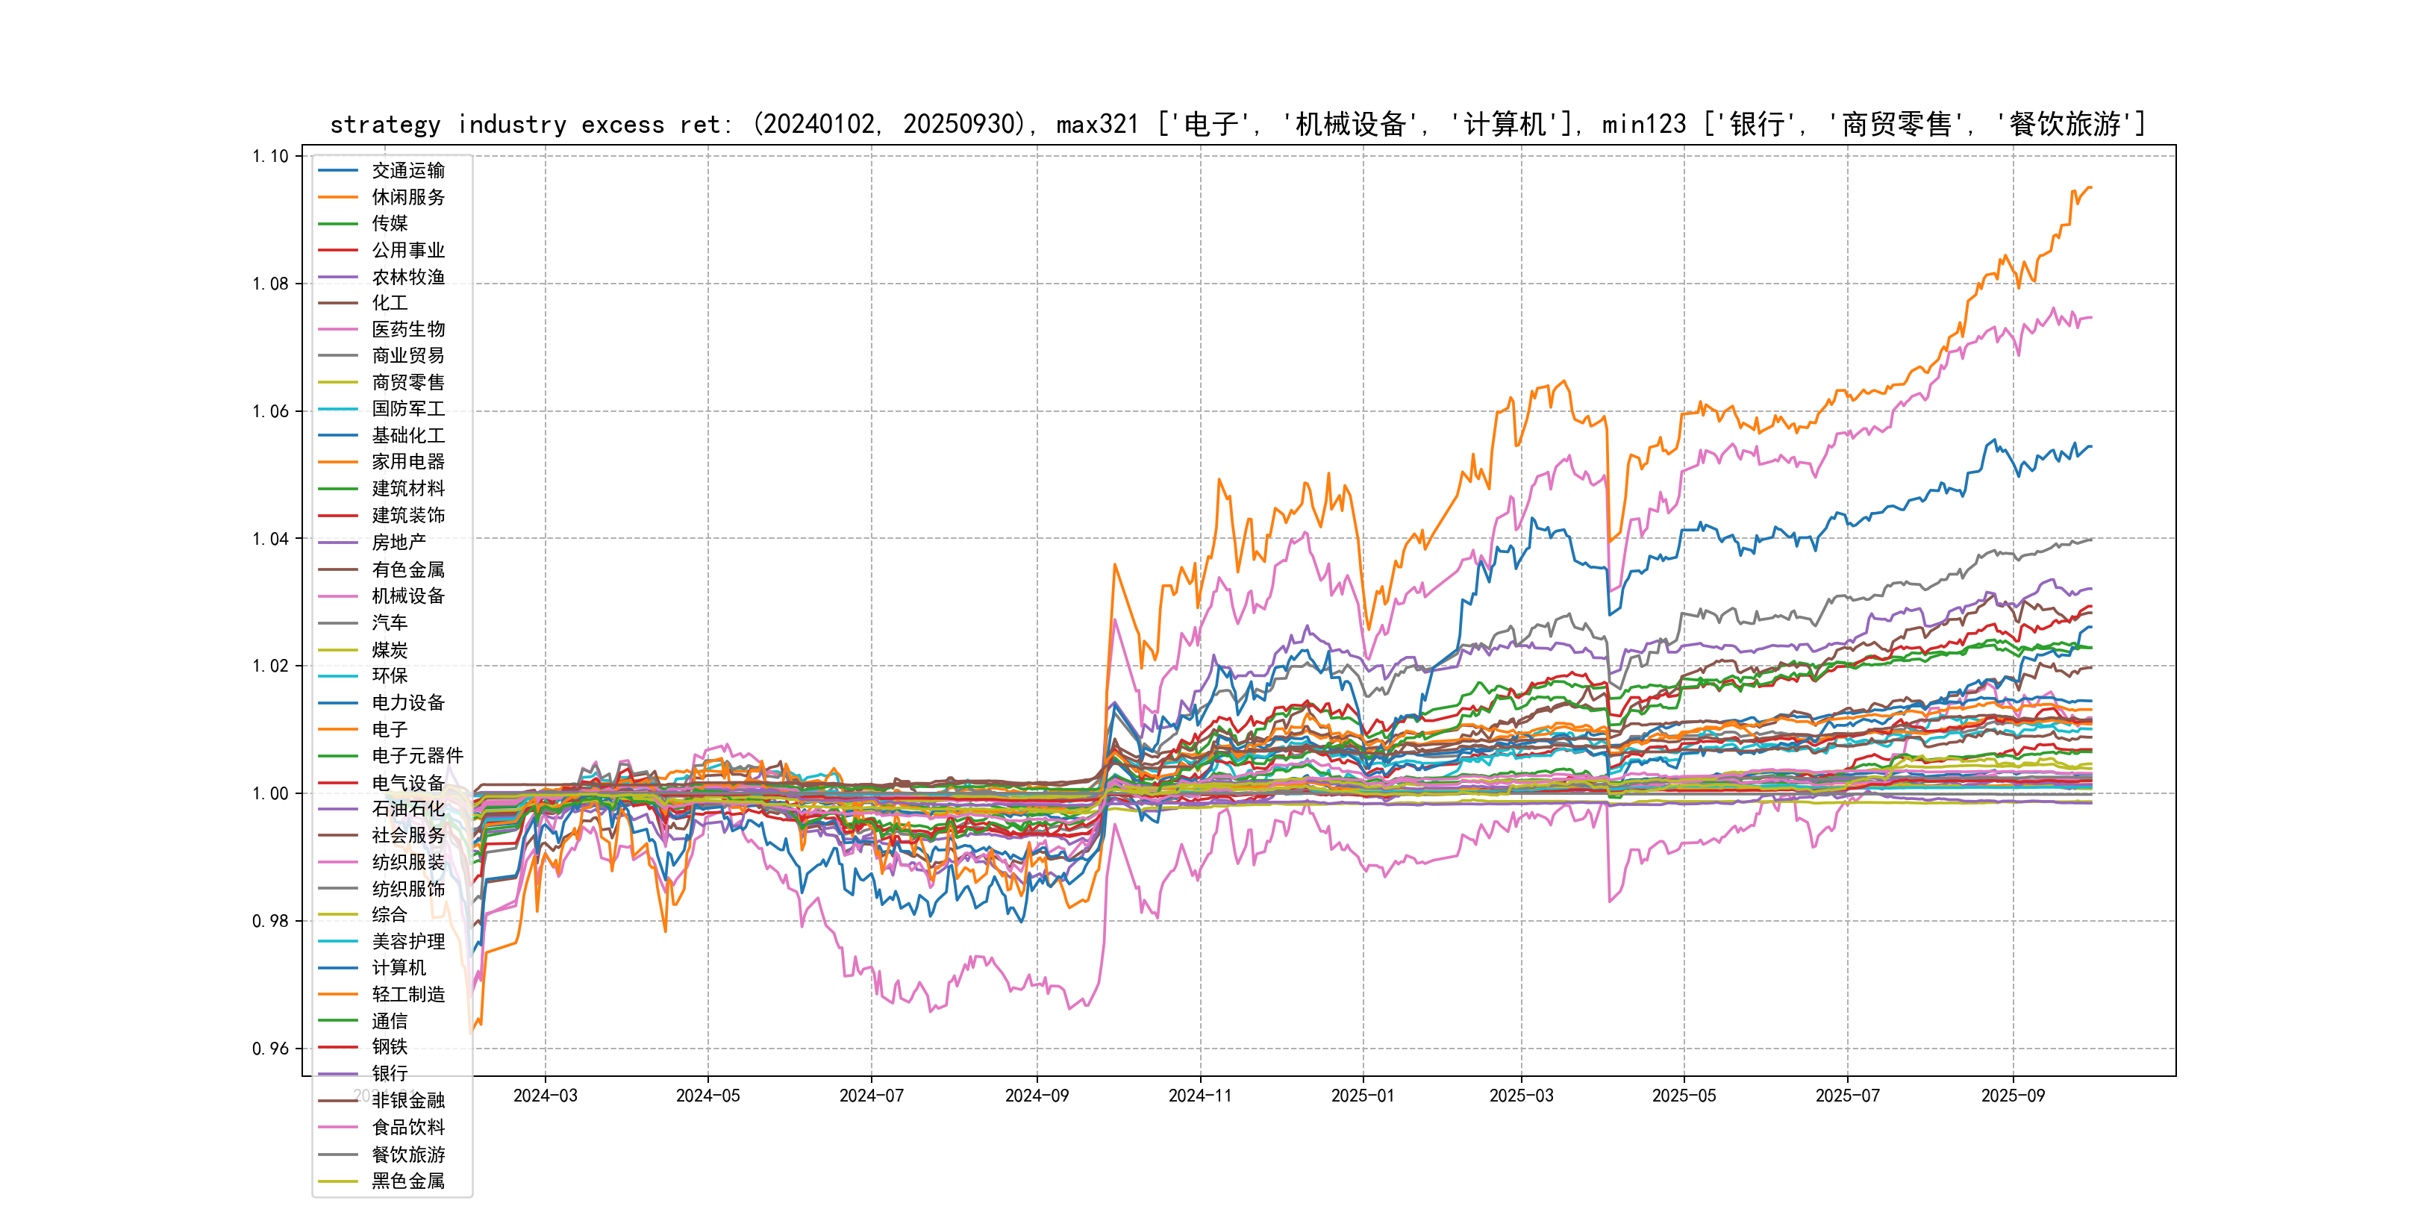The width and height of the screenshot is (2418, 1209).
Task: Select the 医药生物 legend label
Action: (407, 329)
